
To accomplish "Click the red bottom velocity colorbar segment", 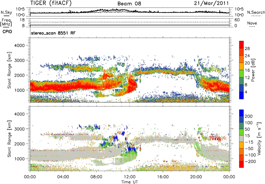I will [x=241, y=164].
